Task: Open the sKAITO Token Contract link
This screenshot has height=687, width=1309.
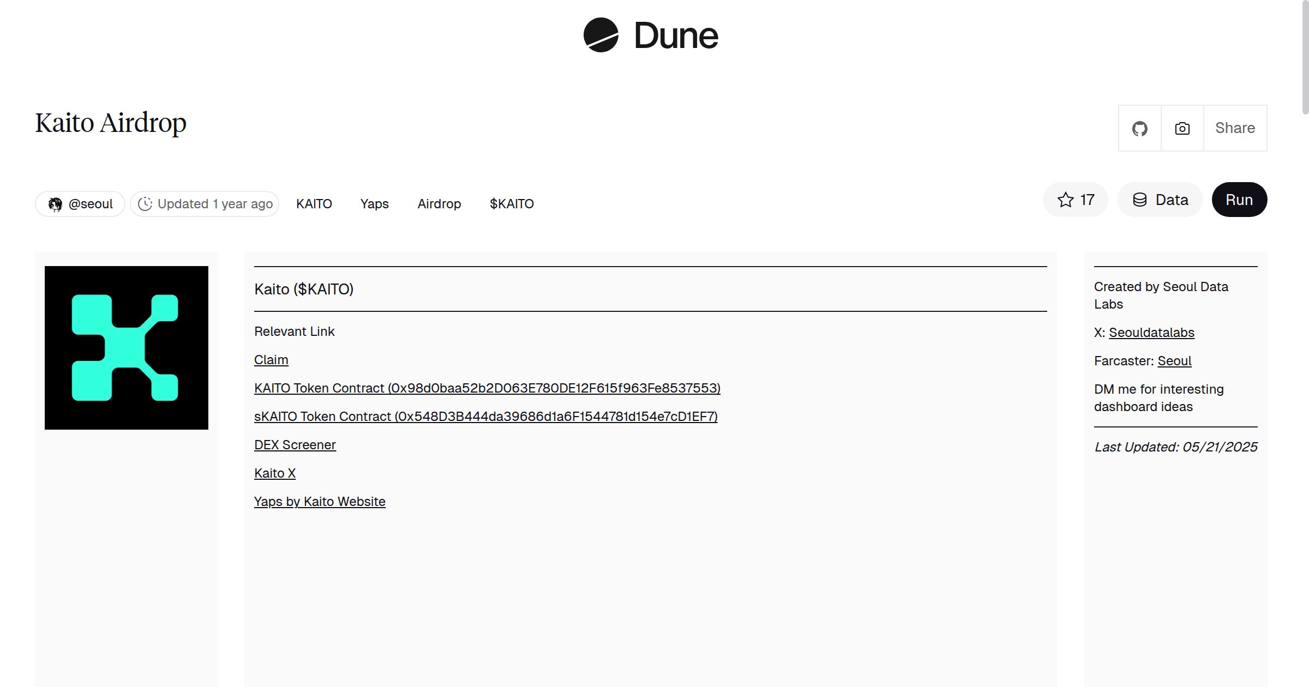Action: (x=485, y=416)
